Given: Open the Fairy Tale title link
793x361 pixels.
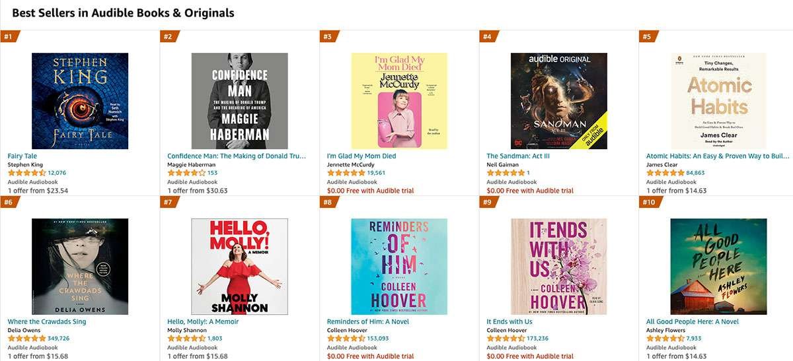Looking at the screenshot, I should click(x=22, y=156).
